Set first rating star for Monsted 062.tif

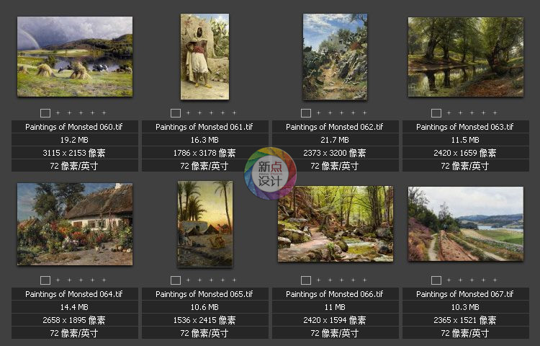tap(318, 112)
